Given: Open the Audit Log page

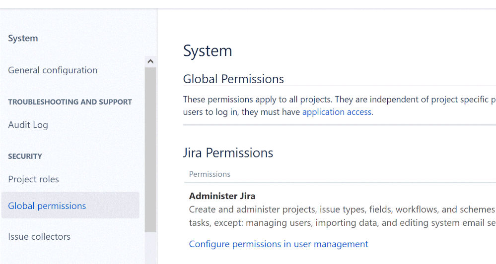Looking at the screenshot, I should [x=28, y=125].
